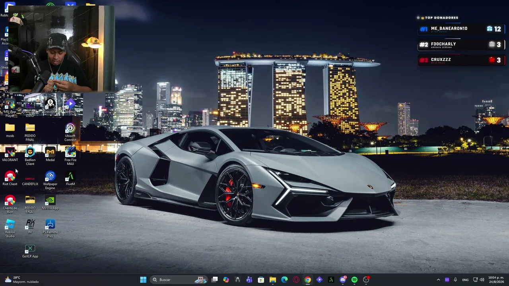Open the MSI App Player desktop shortcut

click(x=10, y=108)
